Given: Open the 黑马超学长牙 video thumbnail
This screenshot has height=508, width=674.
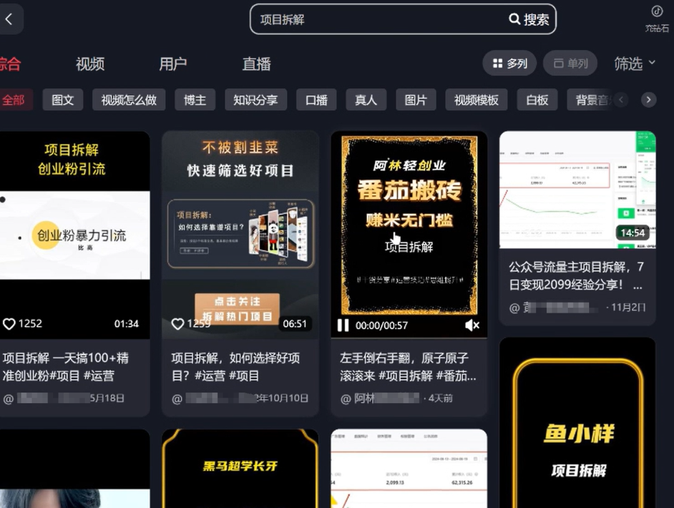Looking at the screenshot, I should (240, 469).
